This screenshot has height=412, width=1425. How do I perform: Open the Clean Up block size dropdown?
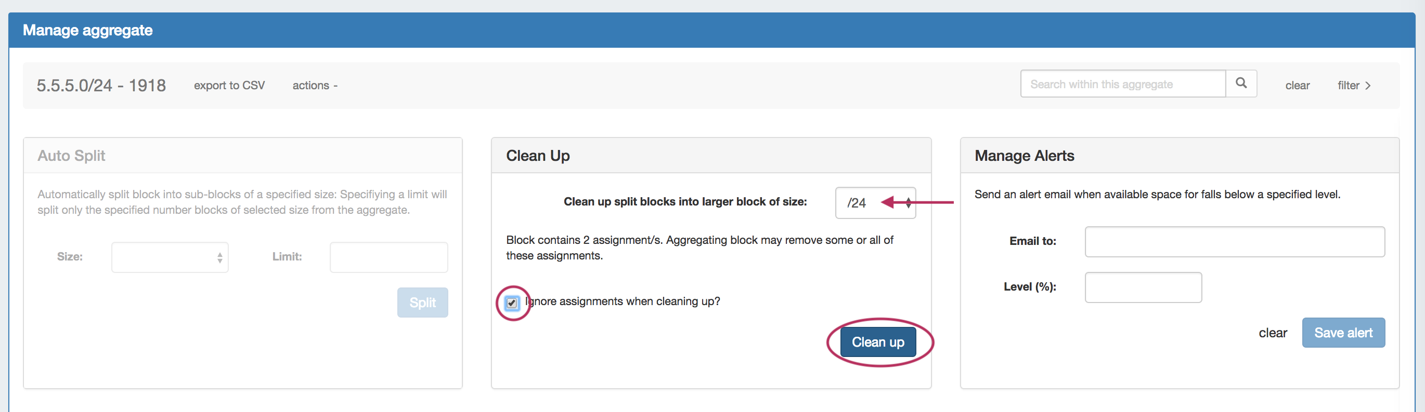875,203
